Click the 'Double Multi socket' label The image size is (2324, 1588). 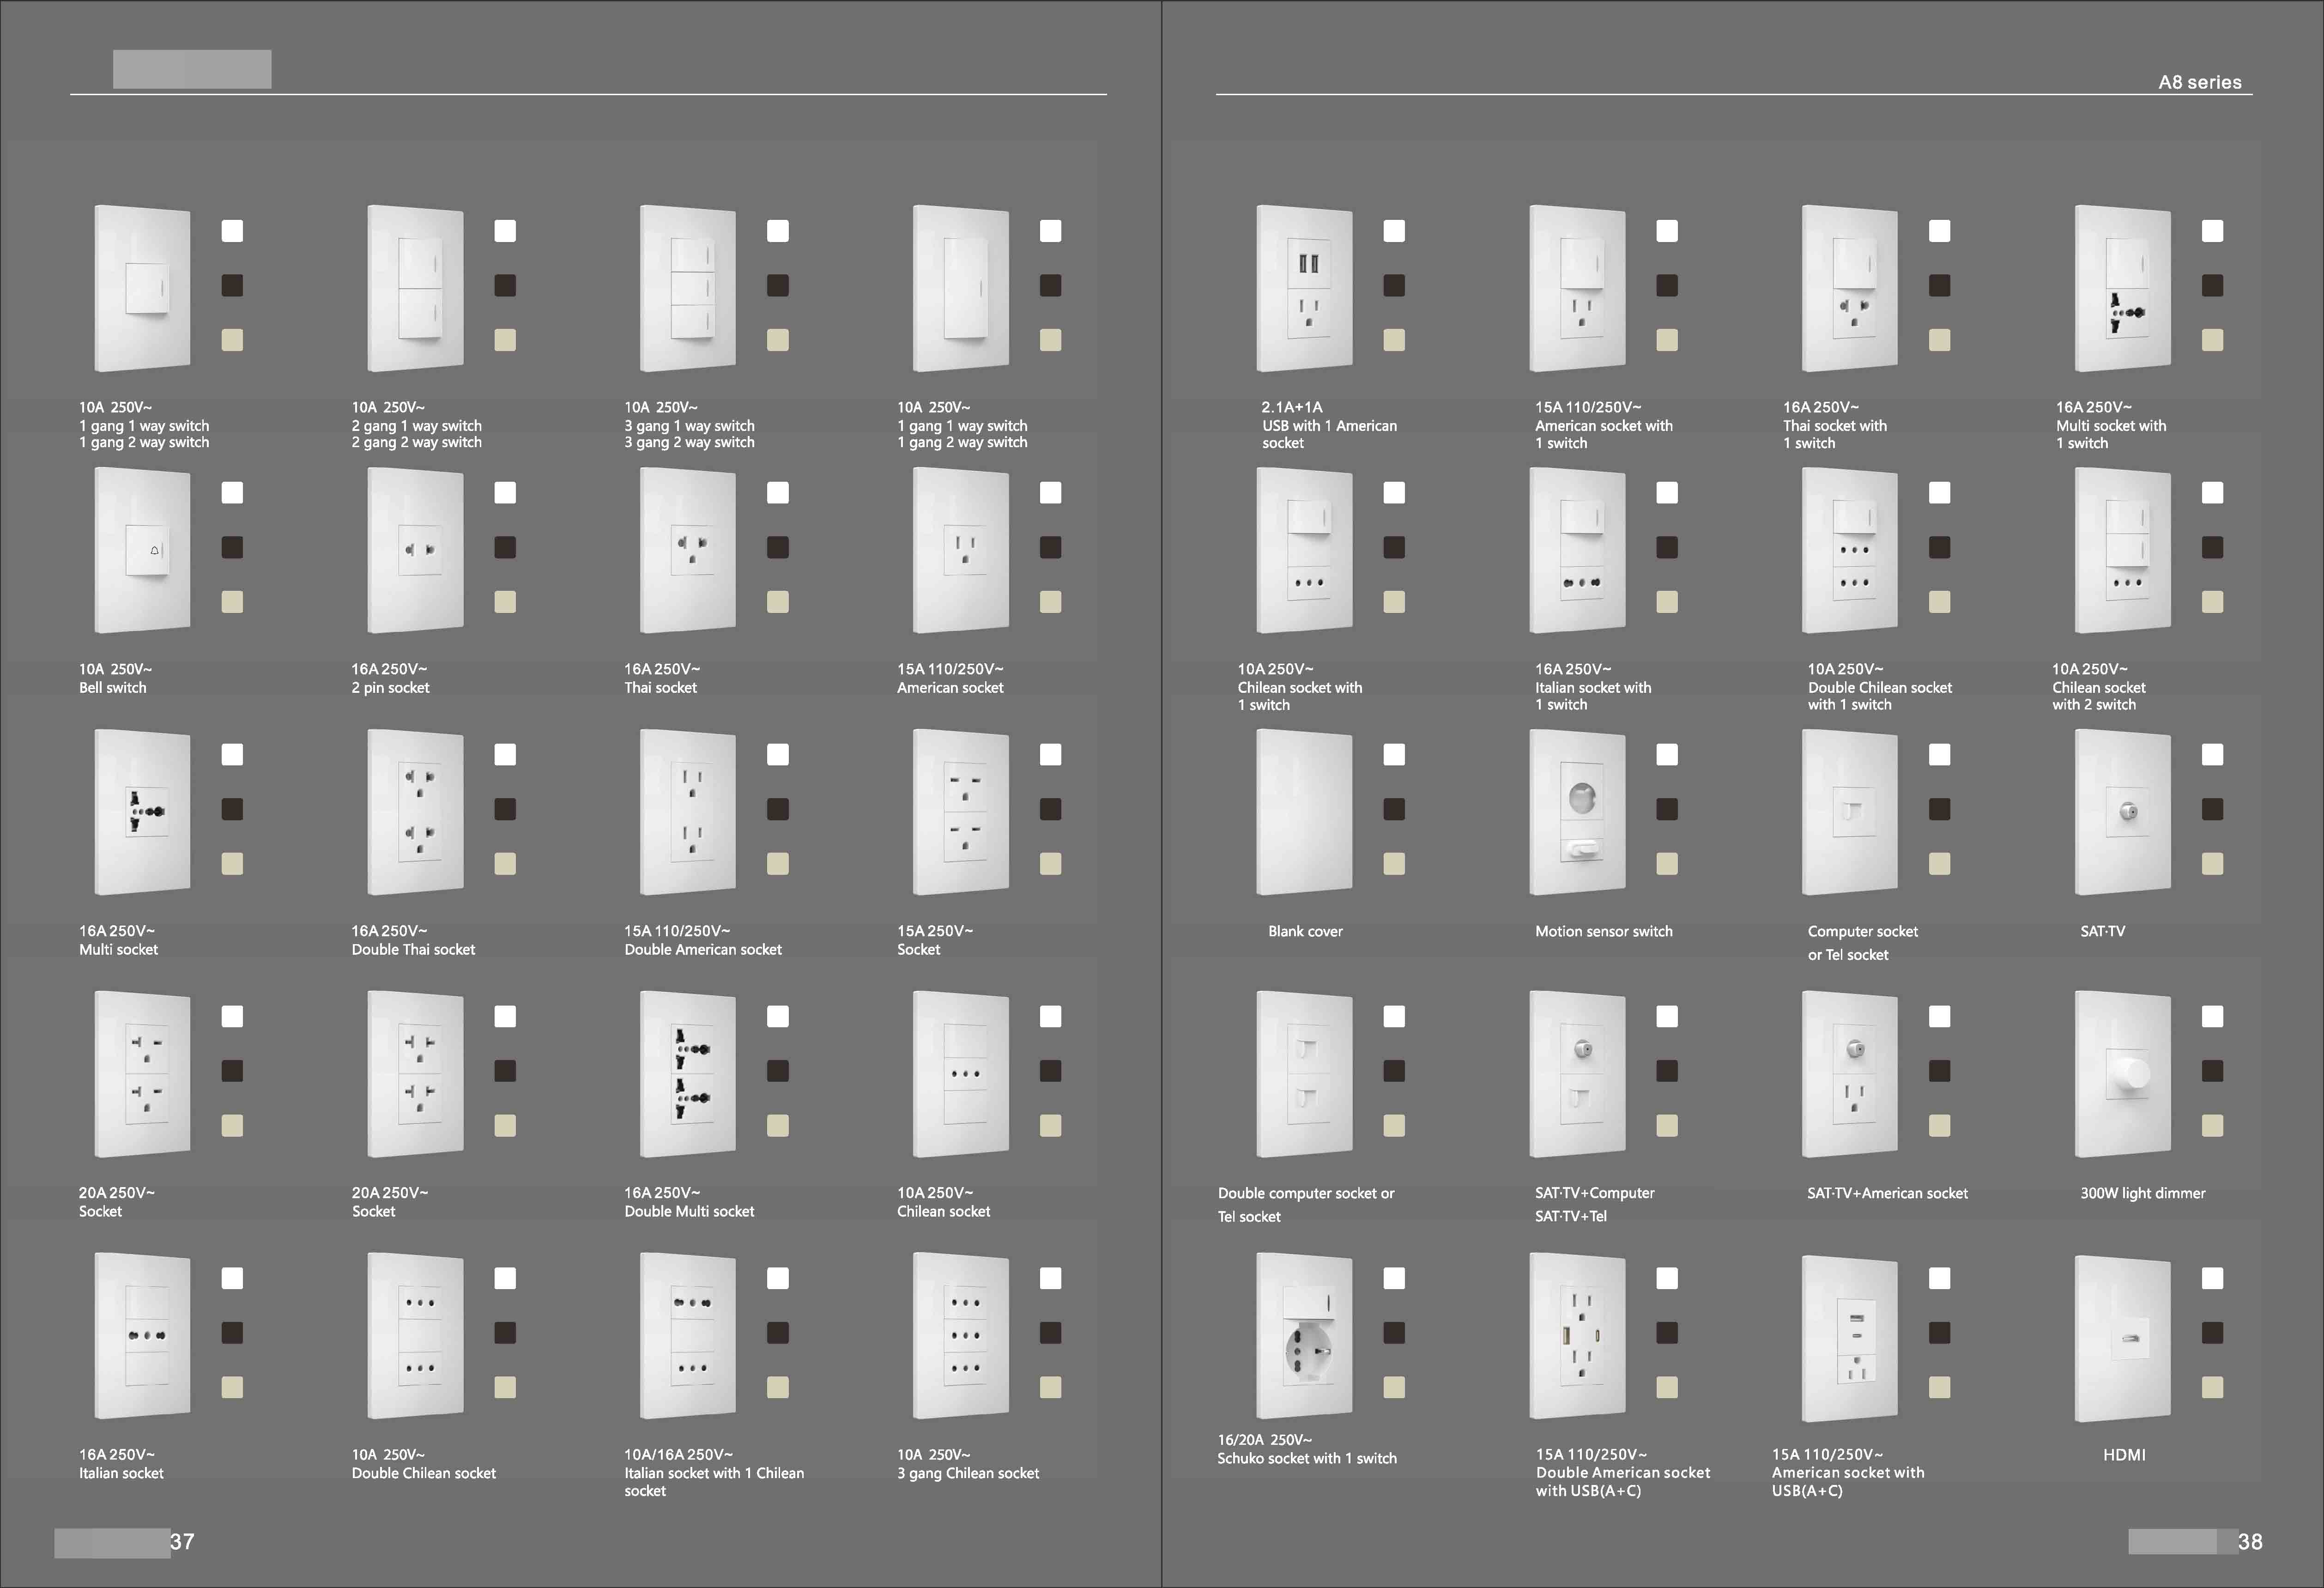pos(689,1211)
